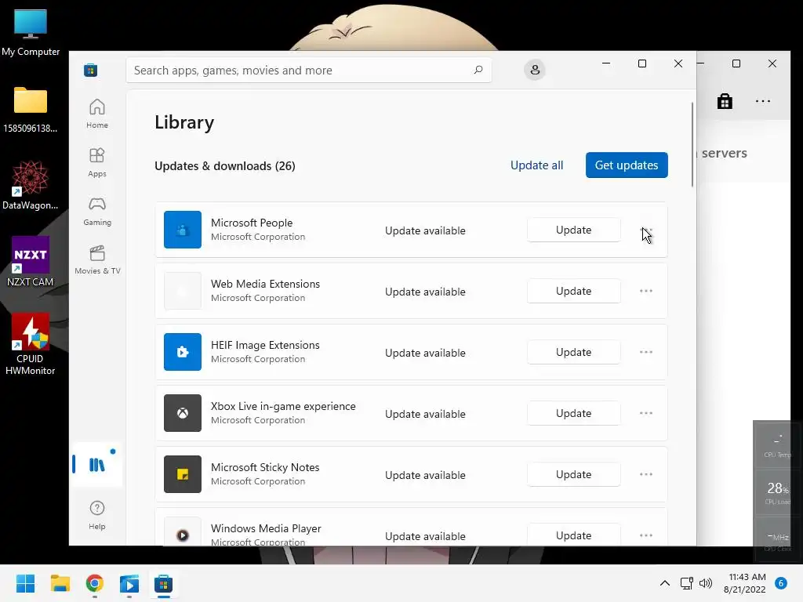Open notification center badge showing 6
803x602 pixels.
781,583
